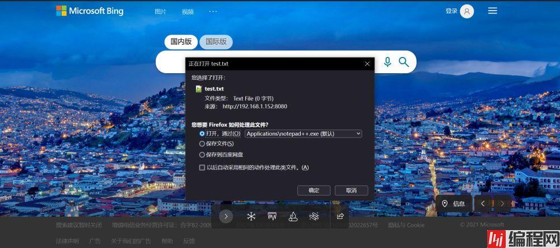Viewport: 560px width, 248px height.
Task: Open 隐私与 Cookie footer link
Action: pos(406,225)
